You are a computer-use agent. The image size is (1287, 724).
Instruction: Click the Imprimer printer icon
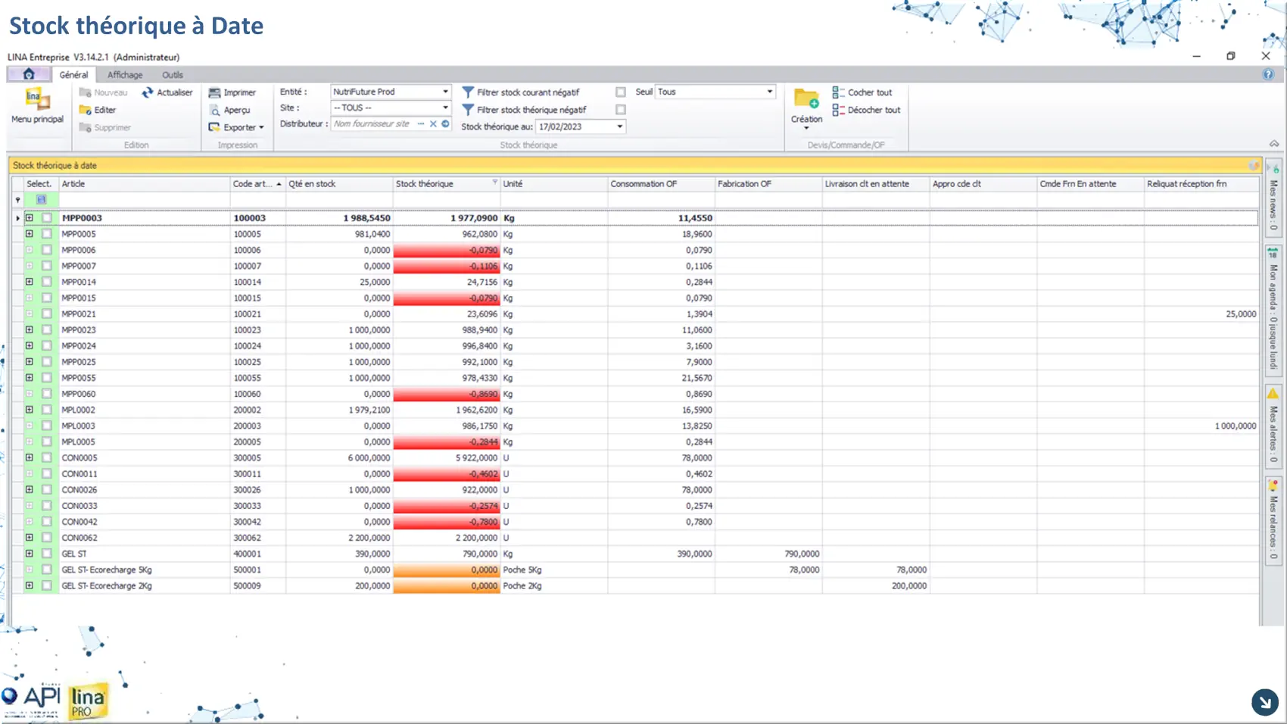215,92
